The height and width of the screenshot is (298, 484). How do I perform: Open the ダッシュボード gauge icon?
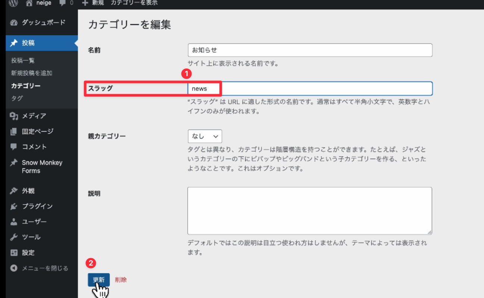coord(14,22)
